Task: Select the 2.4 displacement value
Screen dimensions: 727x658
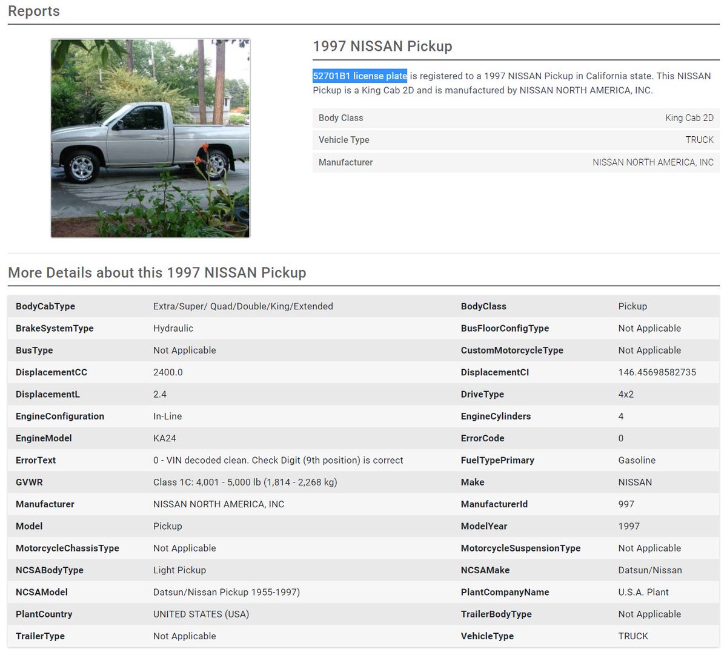Action: tap(160, 394)
